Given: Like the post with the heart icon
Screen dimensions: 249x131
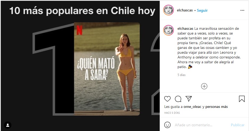Looking at the screenshot, I should pos(167,99).
